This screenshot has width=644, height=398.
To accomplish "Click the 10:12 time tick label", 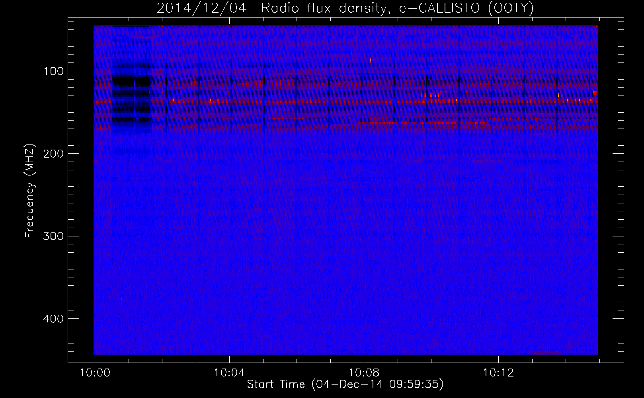I will coord(498,373).
